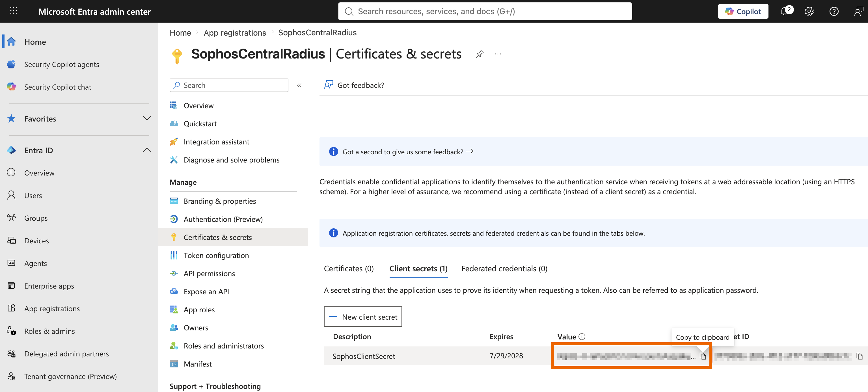Viewport: 868px width, 392px height.
Task: Collapse the Entra ID section chevron
Action: pos(146,150)
